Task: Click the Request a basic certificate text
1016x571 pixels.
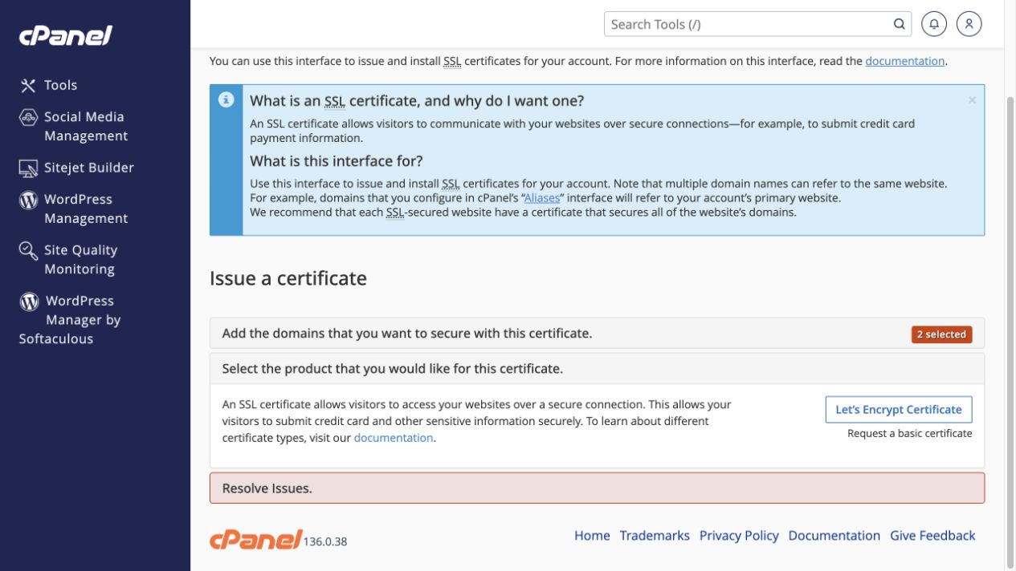Action: point(909,433)
